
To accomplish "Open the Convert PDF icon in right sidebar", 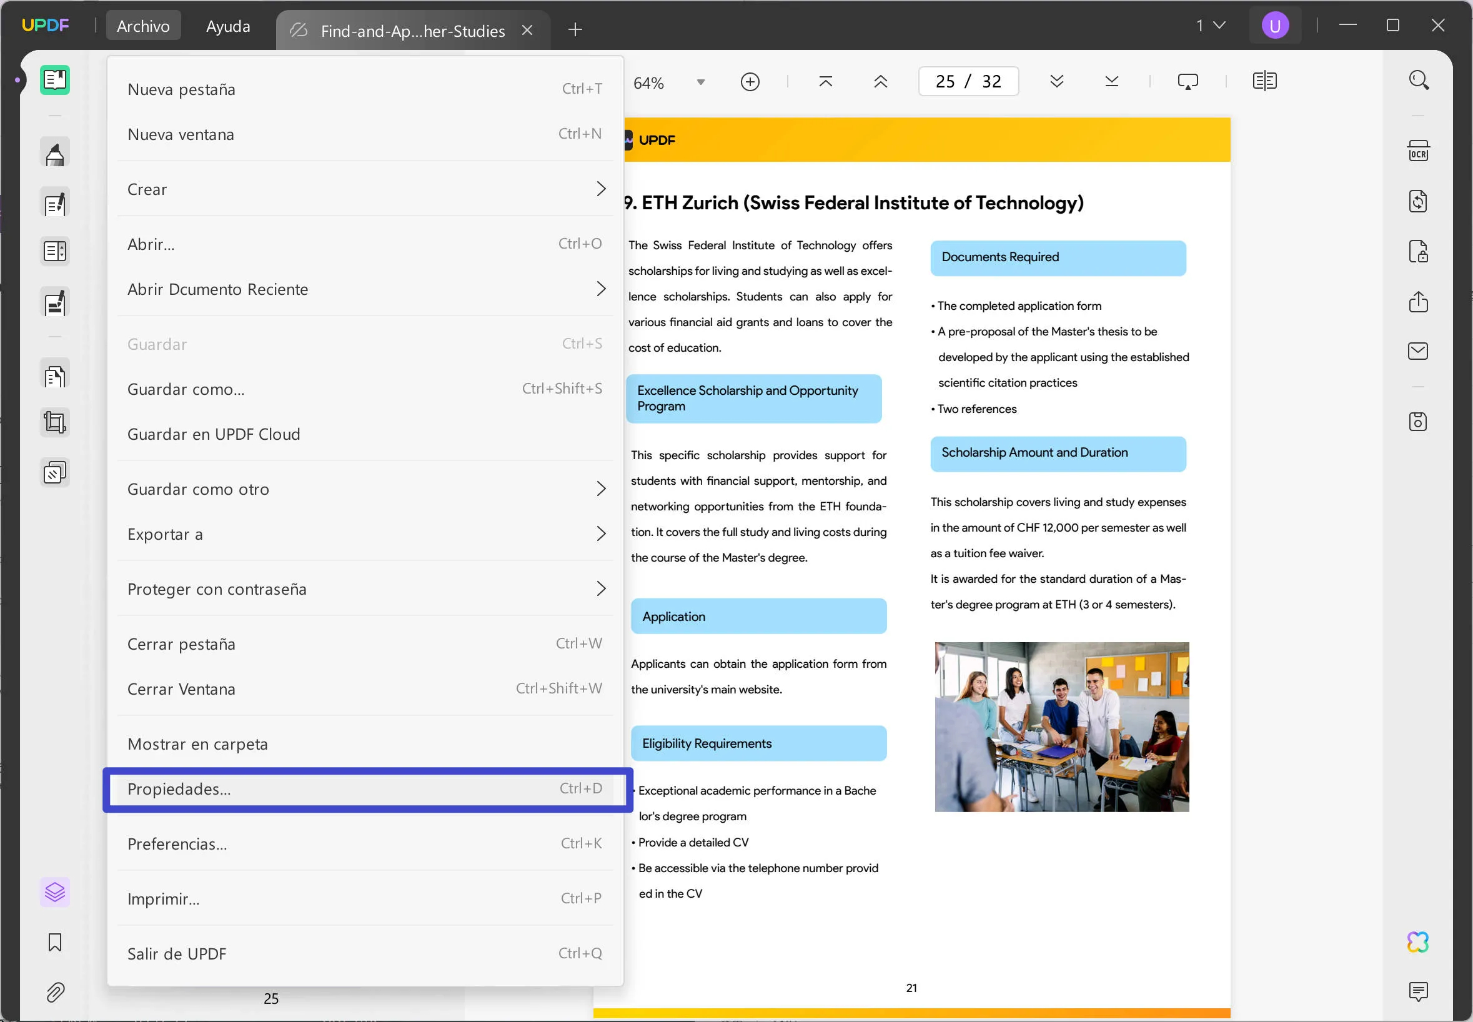I will (1419, 202).
